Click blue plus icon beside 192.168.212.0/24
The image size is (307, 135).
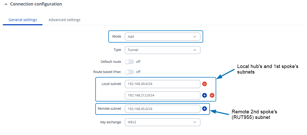[x=205, y=95]
